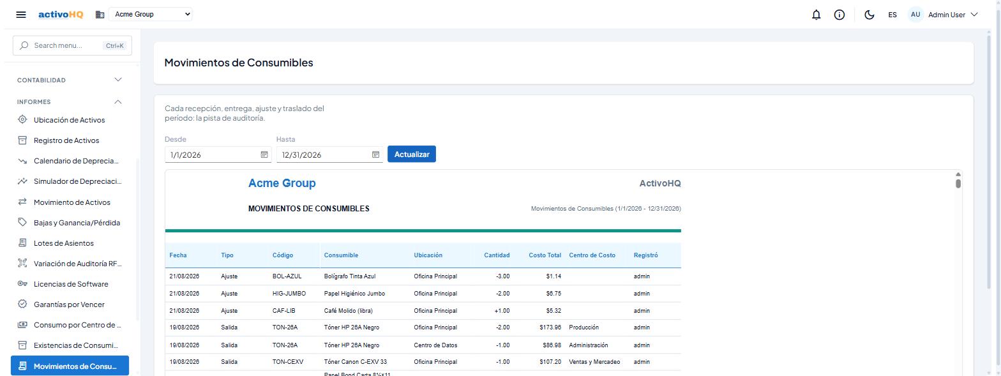Open Movimiento de Activos report
Screen dimensions: 1001x376
click(72, 202)
